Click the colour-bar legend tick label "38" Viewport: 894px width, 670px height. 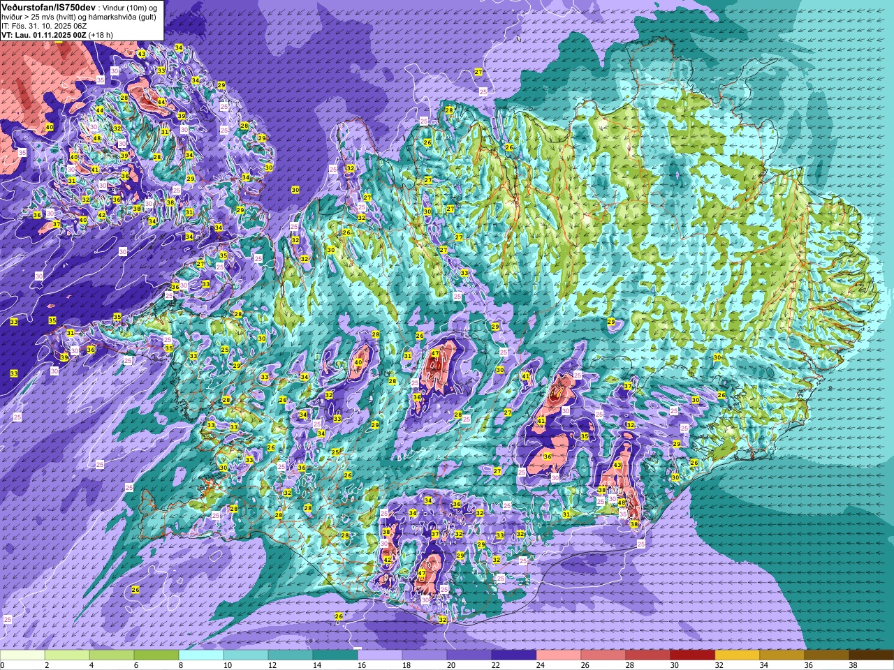(x=853, y=665)
